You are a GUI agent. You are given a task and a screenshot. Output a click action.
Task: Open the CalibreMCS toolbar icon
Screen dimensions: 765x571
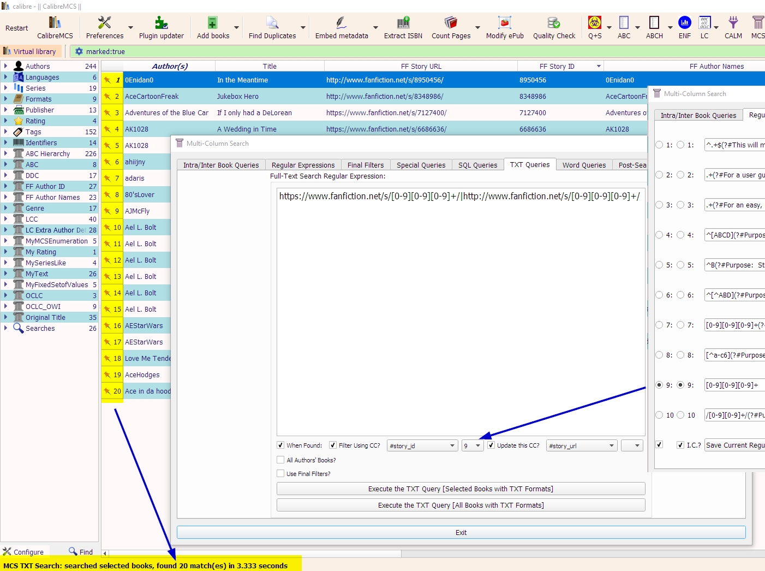tap(55, 27)
